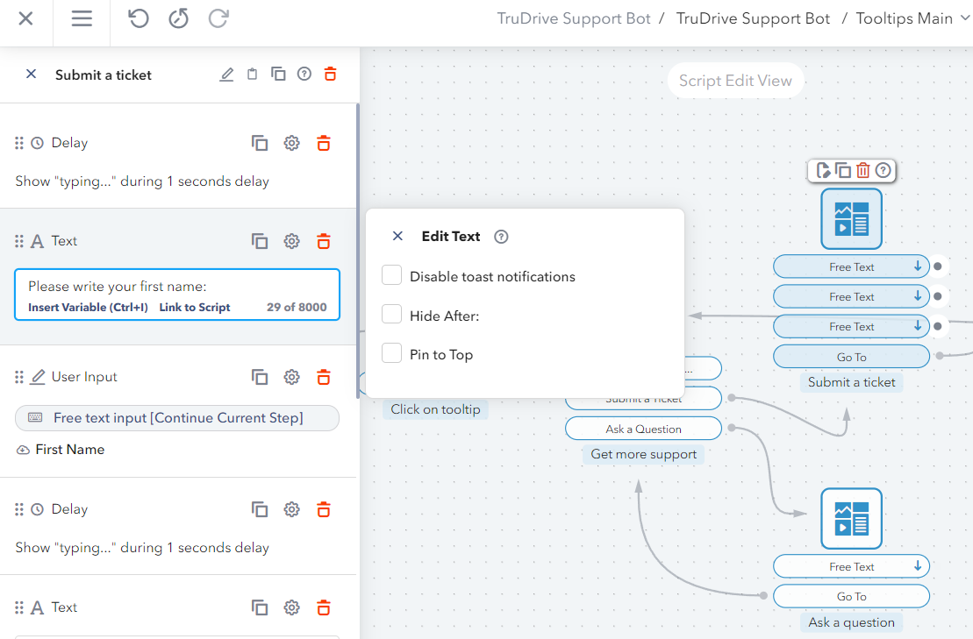Screen dimensions: 973x639
Task: Click edit icon on node floating toolbar
Action: 823,170
